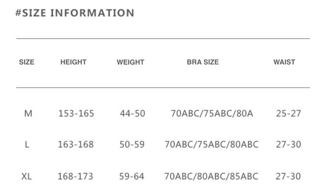This screenshot has height=193, width=321.
Task: Select the 59-64 weight value
Action: (132, 177)
